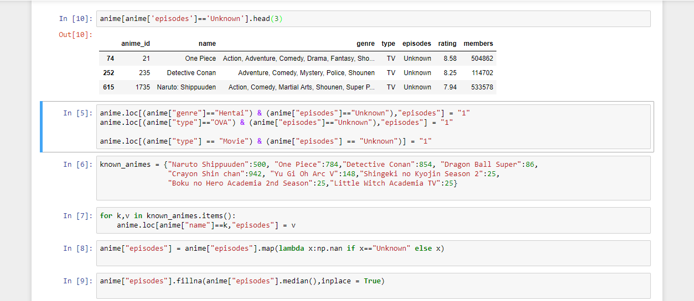The height and width of the screenshot is (301, 694).
Task: Click the In [10] prompt label
Action: coord(76,19)
